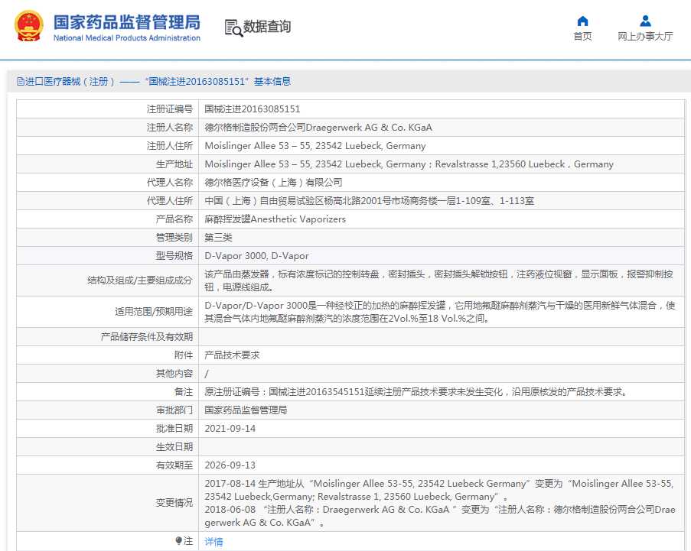Select approval department value 国家药品监督管理局
691x551 pixels.
point(246,410)
